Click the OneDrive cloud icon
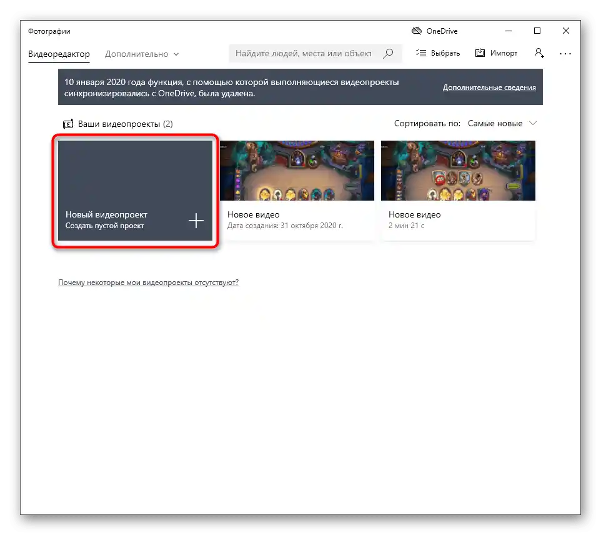Viewport: 601px width, 535px height. tap(417, 31)
